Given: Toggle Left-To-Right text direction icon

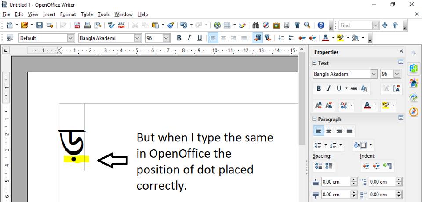Looking at the screenshot, I should [x=258, y=38].
